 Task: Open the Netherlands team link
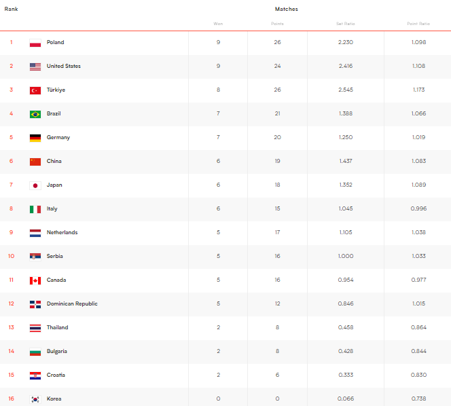click(62, 232)
